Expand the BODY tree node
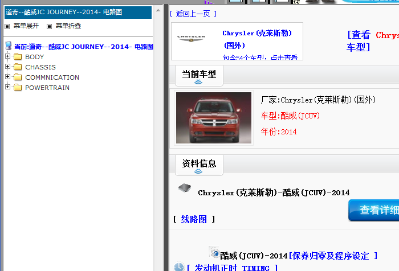399x271 pixels. pyautogui.click(x=7, y=56)
